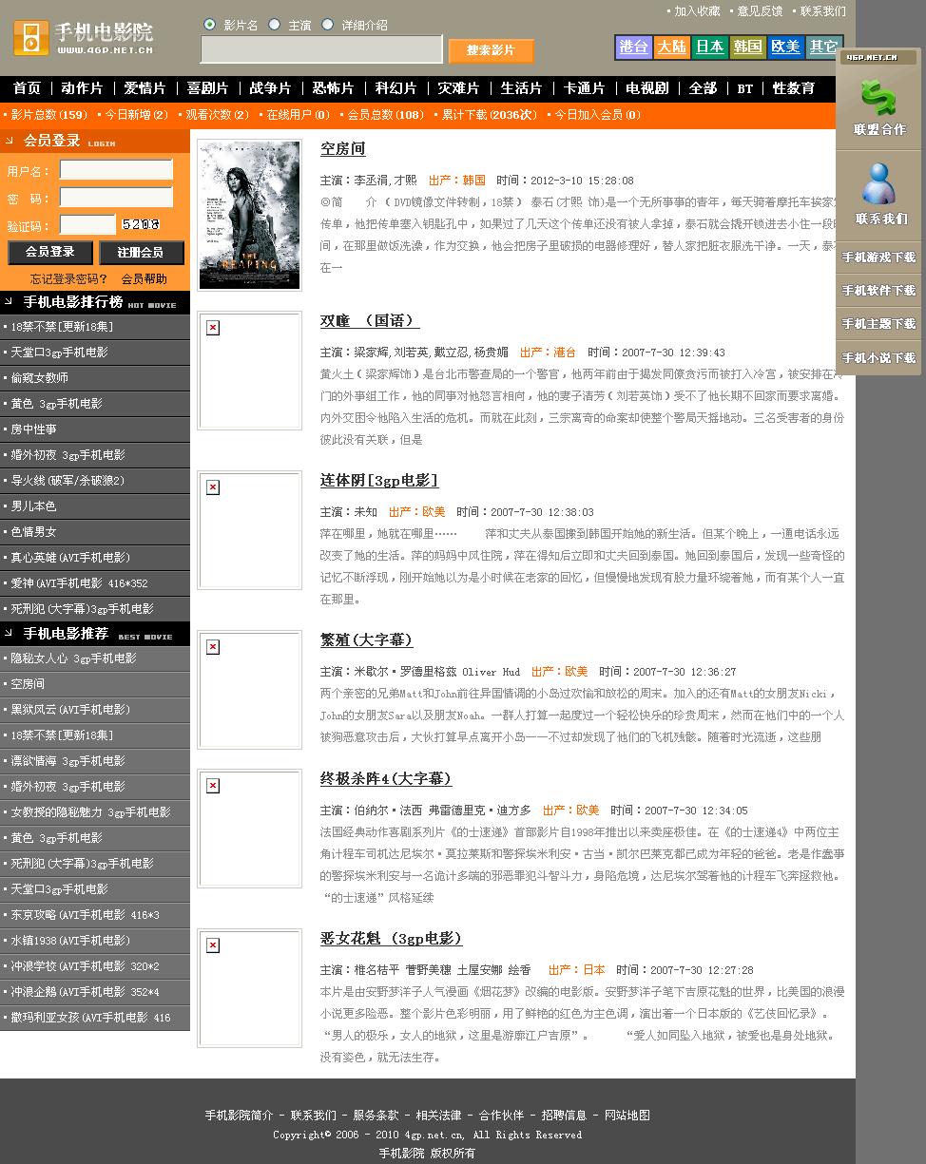926x1164 pixels.
Task: Open 恶女花魁 (3gp电影) title link
Action: (392, 939)
